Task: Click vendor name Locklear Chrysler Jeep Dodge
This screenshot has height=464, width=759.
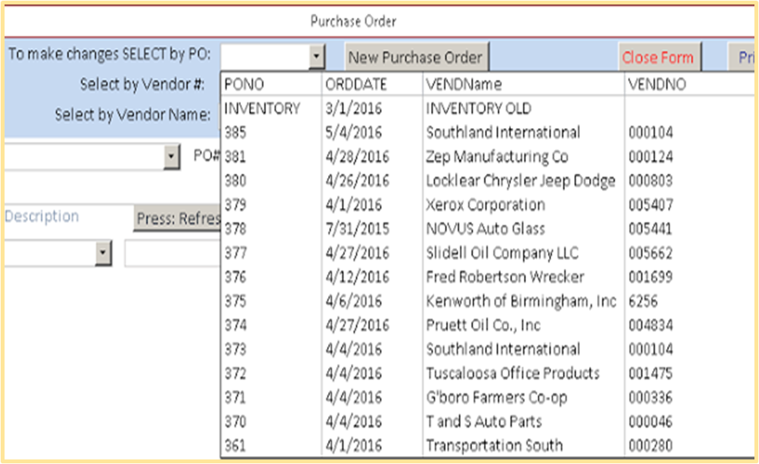Action: pos(521,181)
